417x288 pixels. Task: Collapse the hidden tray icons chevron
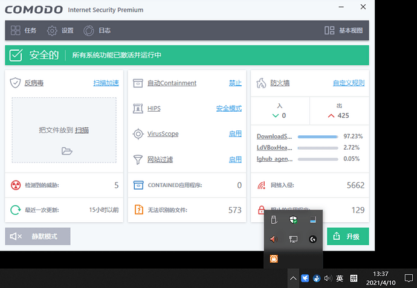tap(293, 278)
